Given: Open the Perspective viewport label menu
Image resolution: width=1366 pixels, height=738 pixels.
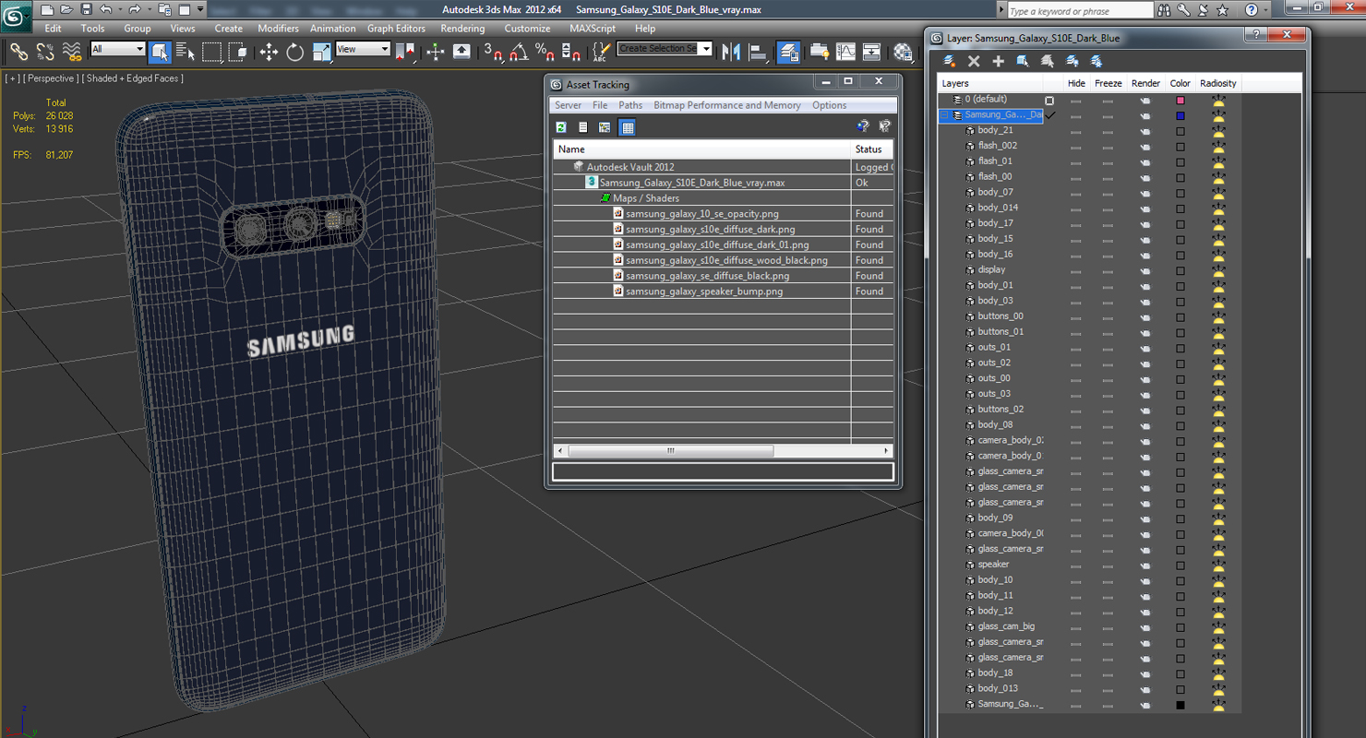Looking at the screenshot, I should pyautogui.click(x=51, y=78).
